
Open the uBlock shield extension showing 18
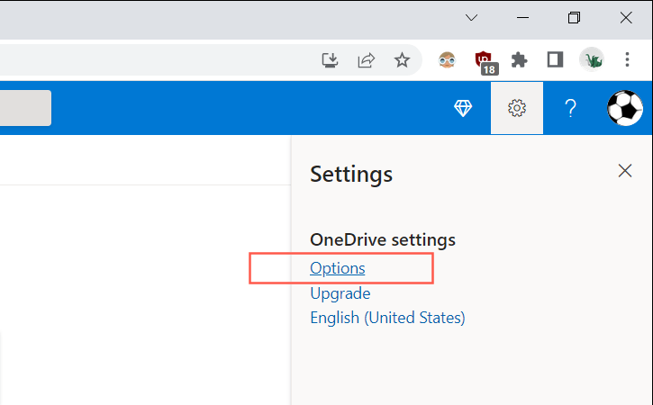click(485, 61)
